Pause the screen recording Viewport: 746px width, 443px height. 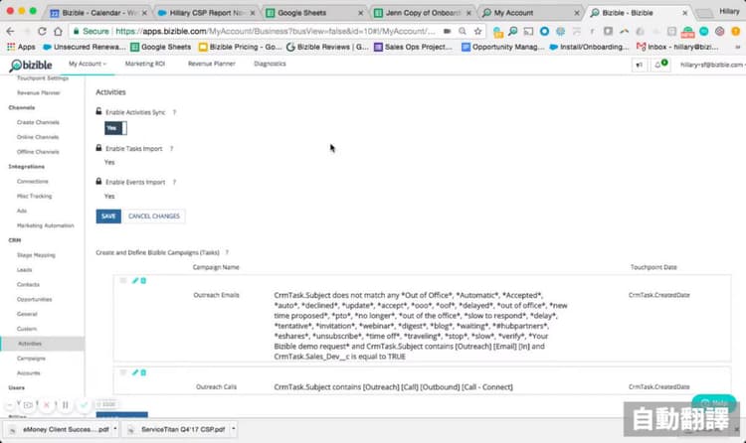click(66, 405)
